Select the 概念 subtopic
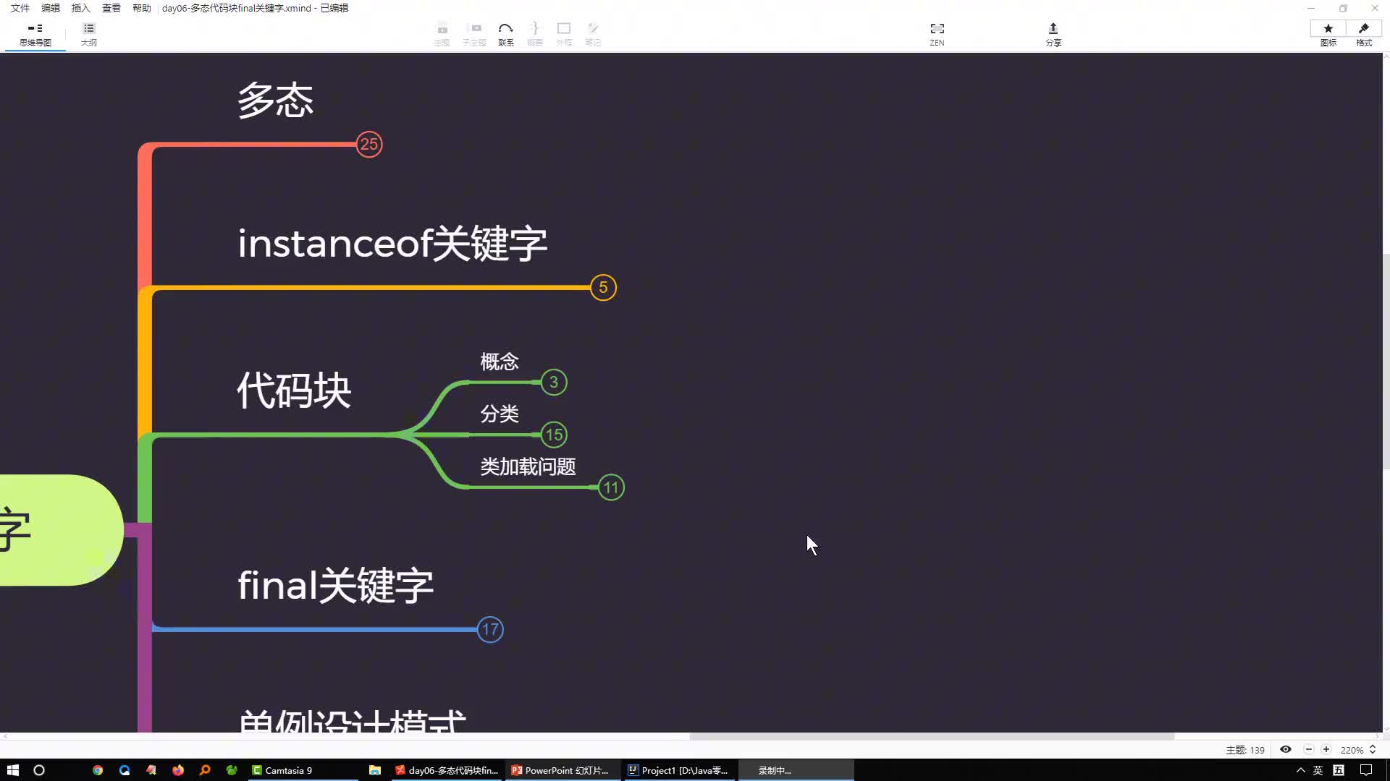Image resolution: width=1390 pixels, height=781 pixels. pos(500,361)
